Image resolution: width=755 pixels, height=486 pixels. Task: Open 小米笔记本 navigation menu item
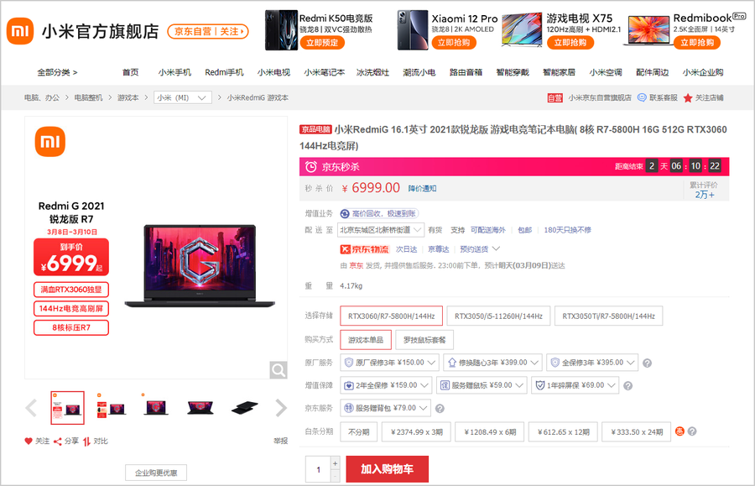(324, 72)
